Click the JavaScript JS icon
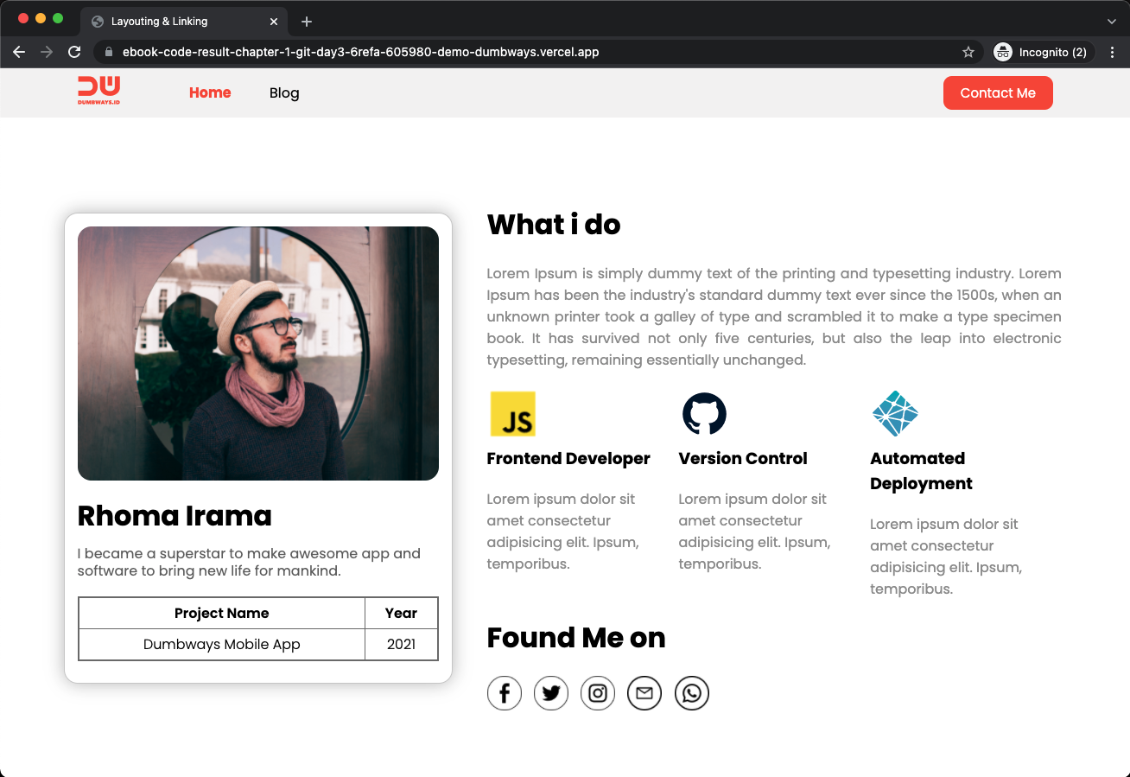The width and height of the screenshot is (1130, 777). tap(513, 414)
